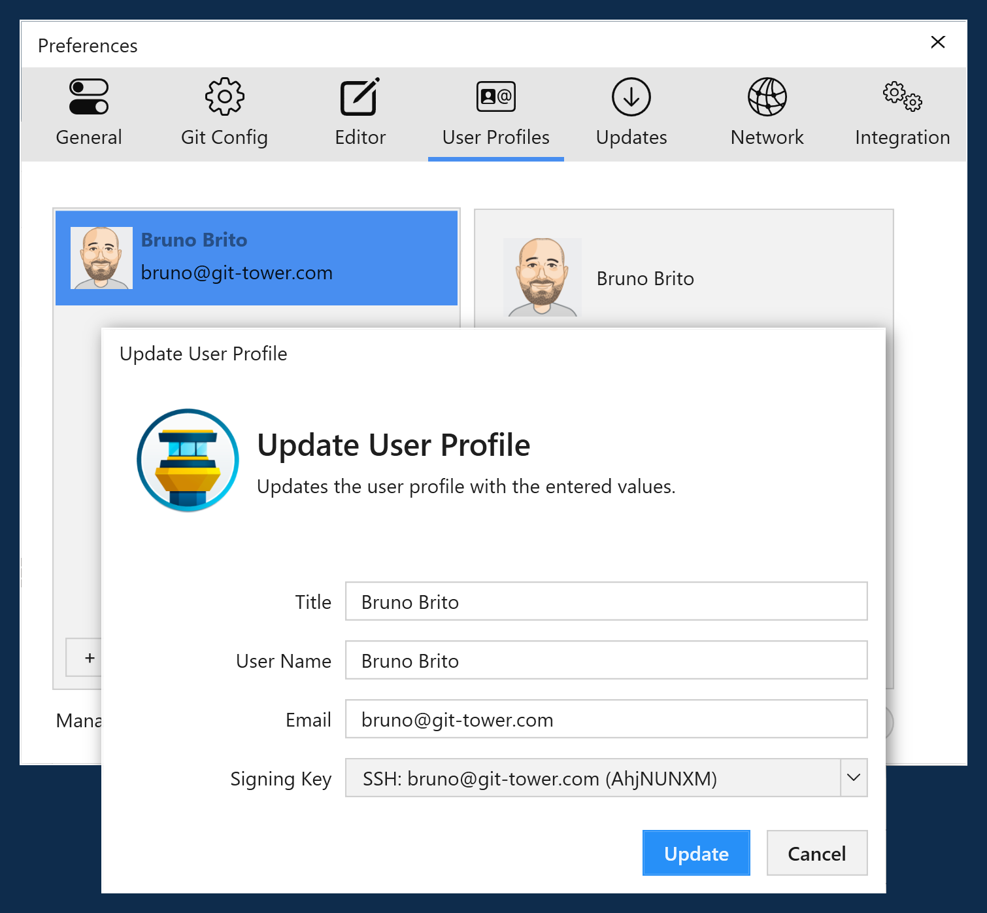This screenshot has width=987, height=913.
Task: Click the Signing Key chevron arrow
Action: point(853,778)
